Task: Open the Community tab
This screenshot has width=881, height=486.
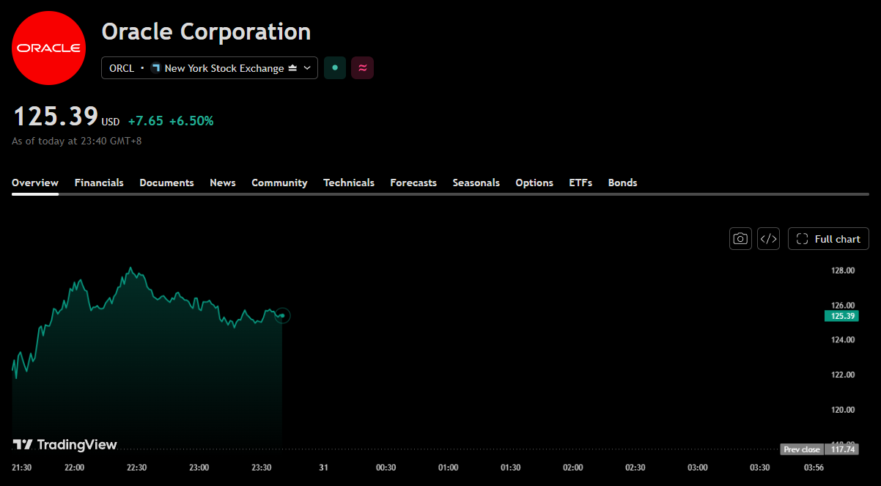Action: pos(279,183)
